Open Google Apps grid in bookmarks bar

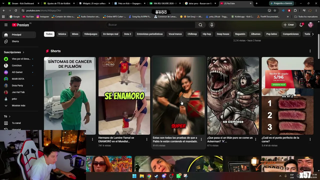3,16
